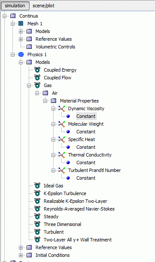Click the Physics 1 blue continuum icon
This screenshot has height=262, width=155.
point(21,54)
